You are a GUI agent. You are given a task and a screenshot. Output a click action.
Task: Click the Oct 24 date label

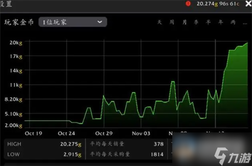click(66, 133)
